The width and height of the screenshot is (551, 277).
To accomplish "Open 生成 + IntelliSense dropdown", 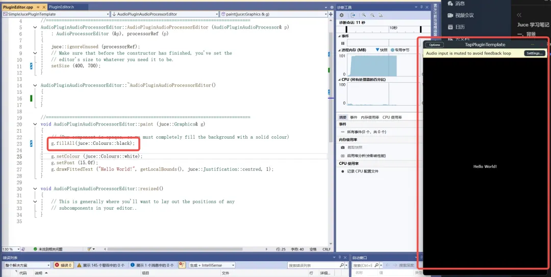I will (212, 265).
